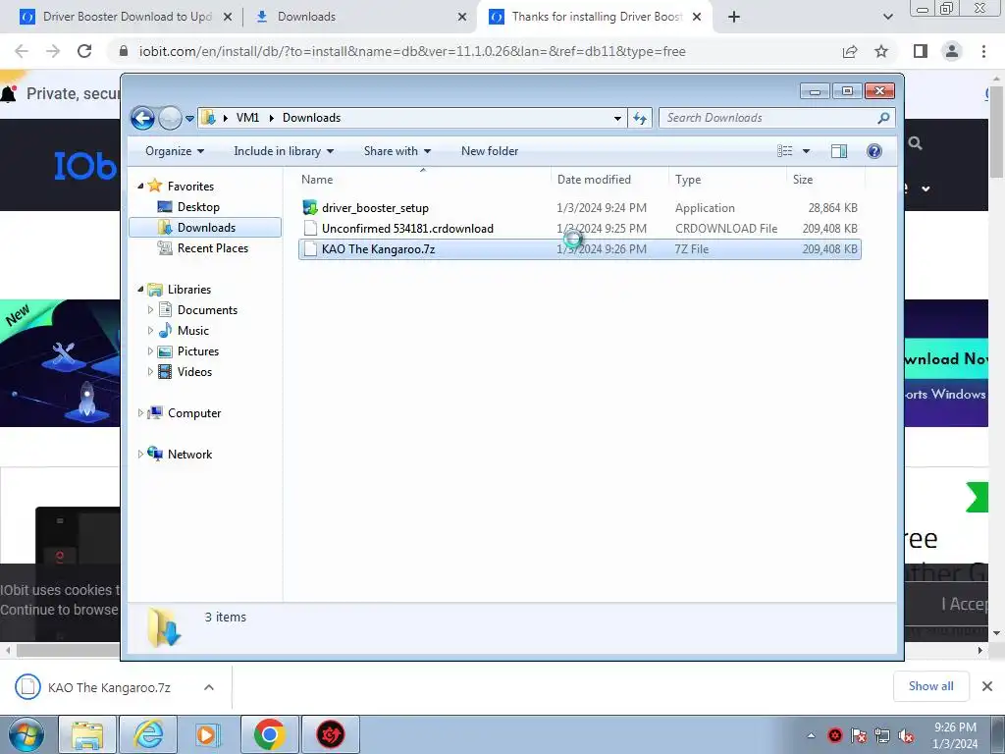Dismiss the Chrome downloads bar
This screenshot has height=754, width=1005.
tap(987, 686)
